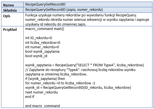Click the 'macro_command main()' line
Image resolution: width=153 pixels, height=109 pixels.
(45, 29)
